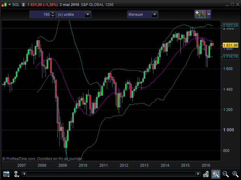This screenshot has height=180, width=241.
Task: Click the 1 600 price axis label
Action: coord(228,69)
